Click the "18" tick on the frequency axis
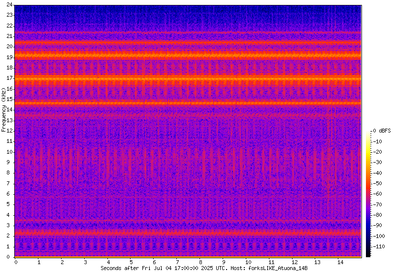Viewport: 394px width, 272px height. click(9, 68)
